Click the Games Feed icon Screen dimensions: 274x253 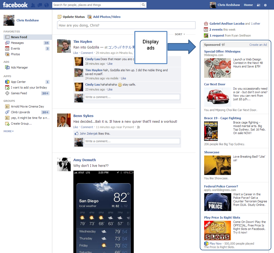point(7,93)
